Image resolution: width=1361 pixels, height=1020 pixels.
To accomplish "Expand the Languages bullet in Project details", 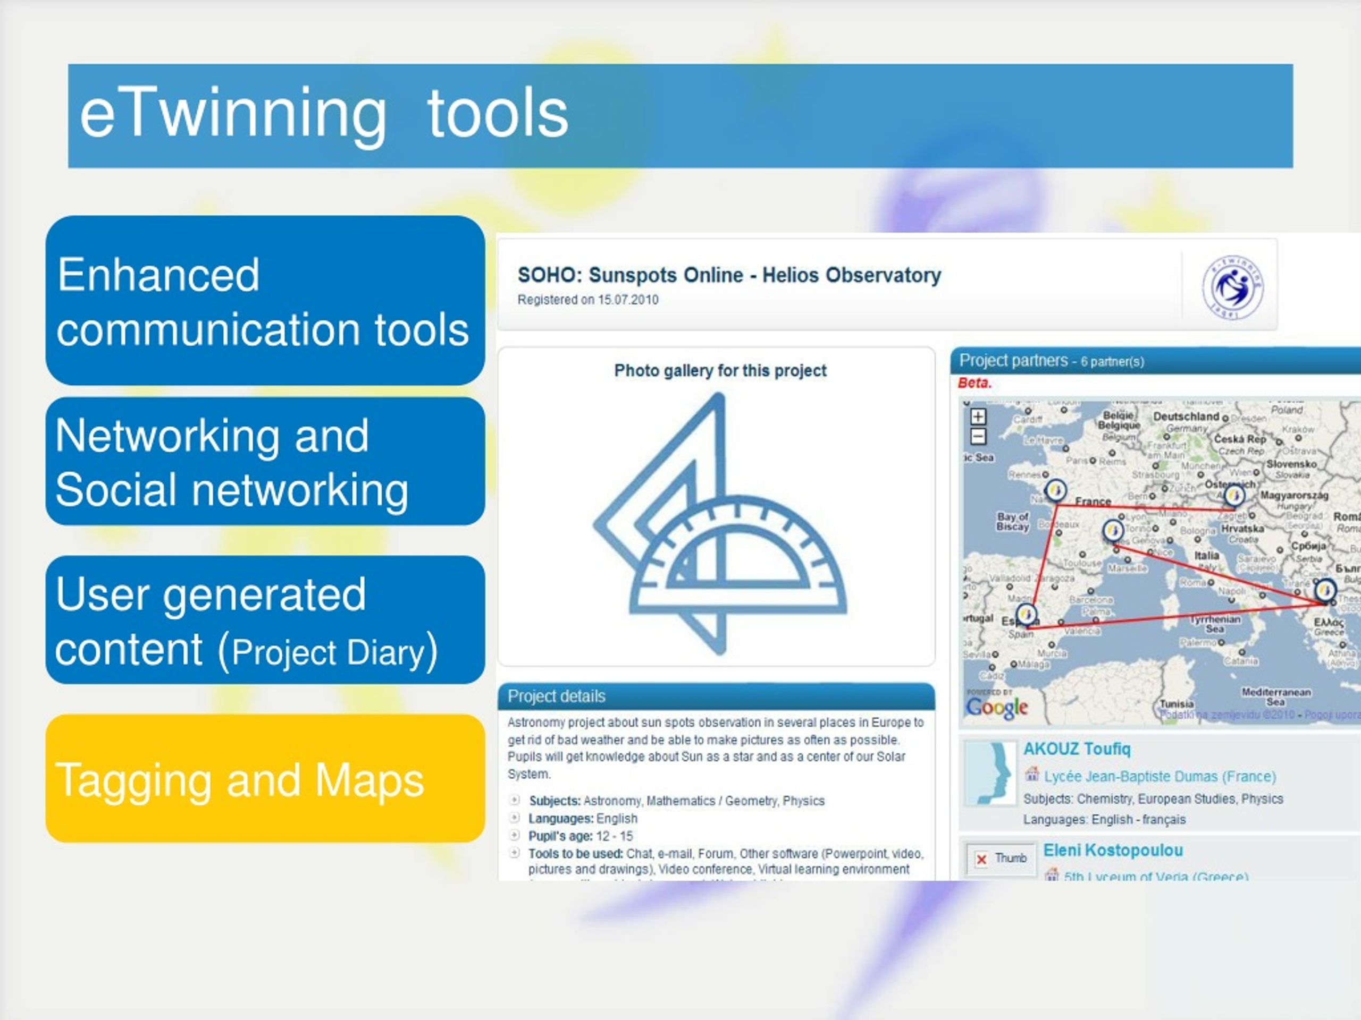I will point(515,818).
